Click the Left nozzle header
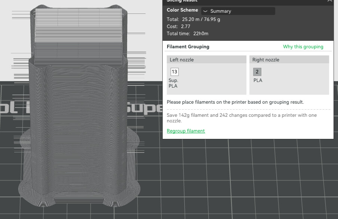The height and width of the screenshot is (219, 338). tap(206, 60)
